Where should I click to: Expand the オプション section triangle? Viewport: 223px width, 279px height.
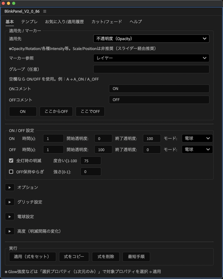pyautogui.click(x=9, y=187)
